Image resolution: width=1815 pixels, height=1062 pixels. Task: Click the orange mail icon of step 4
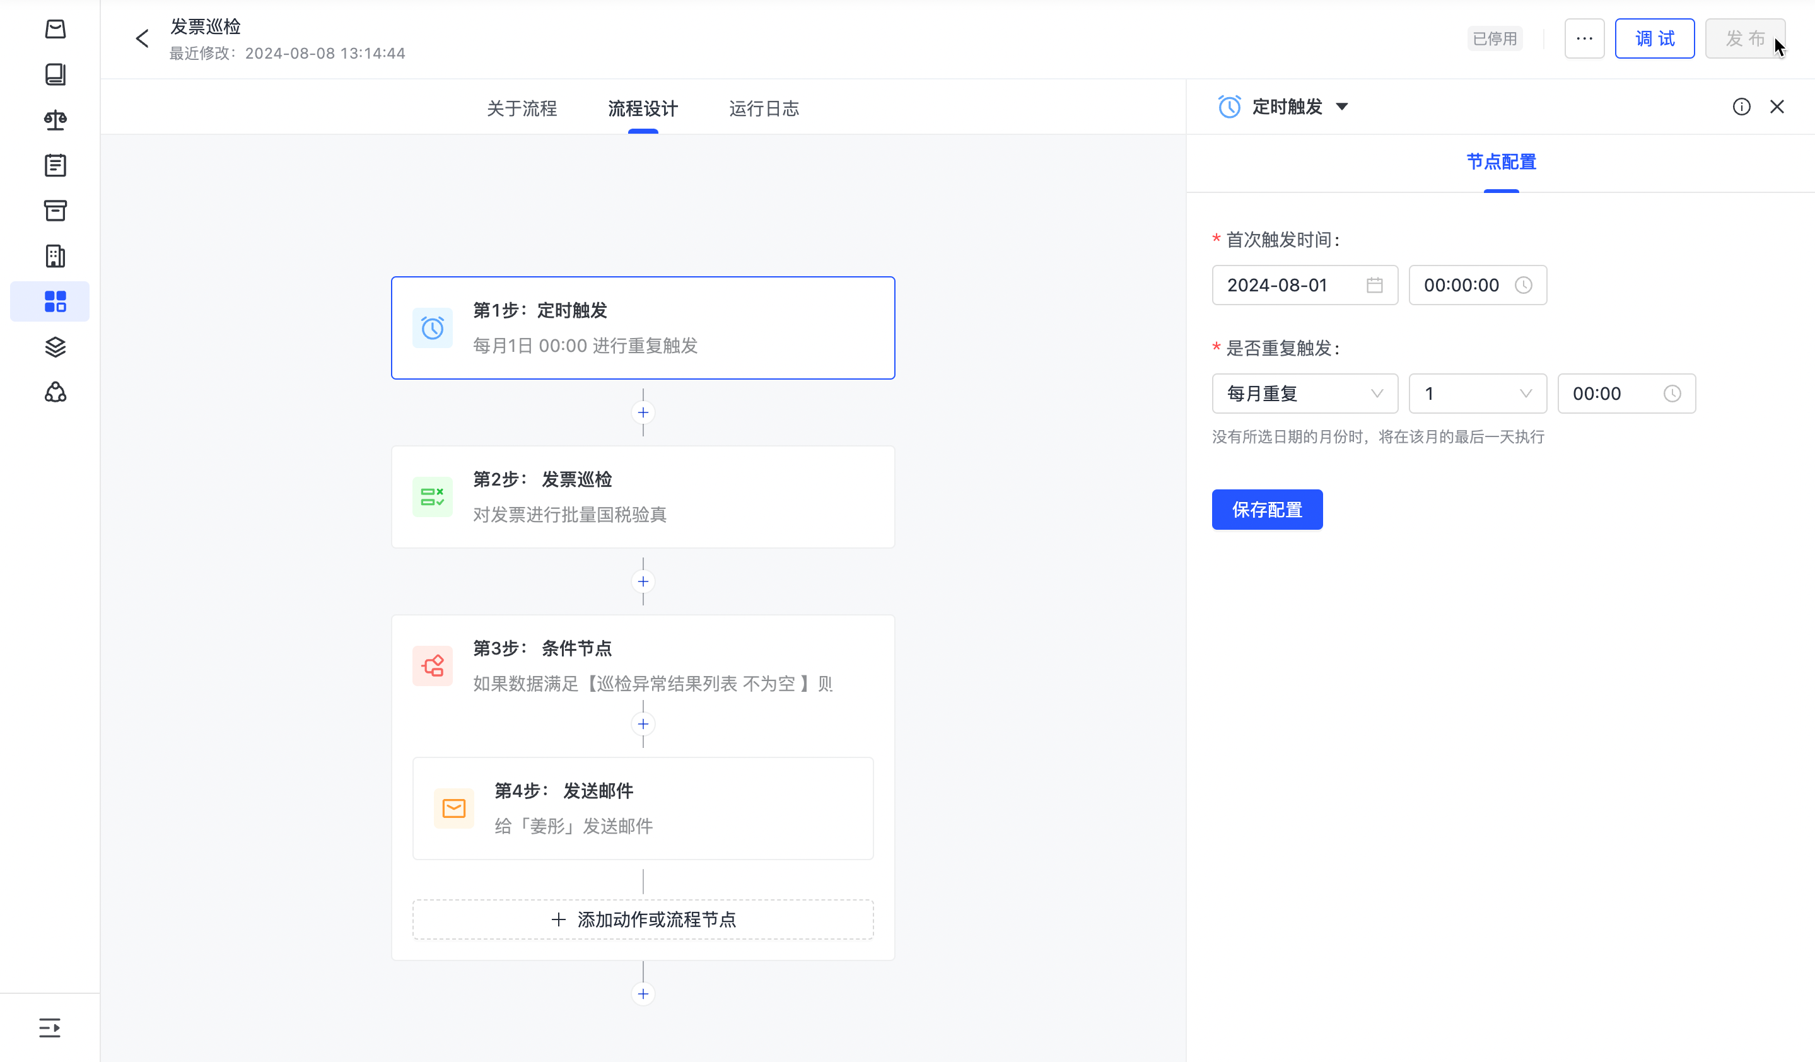click(454, 808)
